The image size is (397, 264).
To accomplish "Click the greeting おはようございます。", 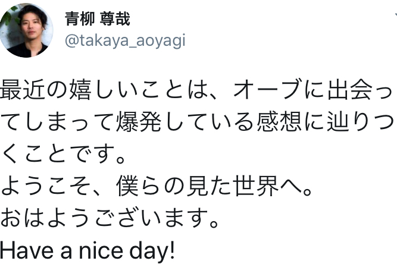I will 111,221.
